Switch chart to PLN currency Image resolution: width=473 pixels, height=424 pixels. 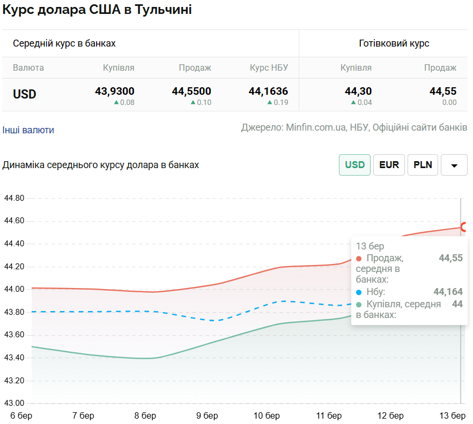(x=423, y=165)
